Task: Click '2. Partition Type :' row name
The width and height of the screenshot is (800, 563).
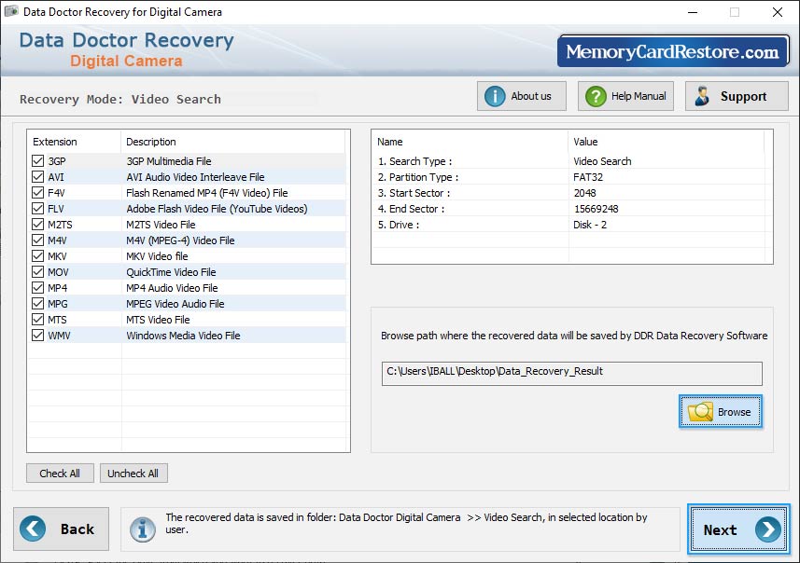Action: (x=418, y=177)
